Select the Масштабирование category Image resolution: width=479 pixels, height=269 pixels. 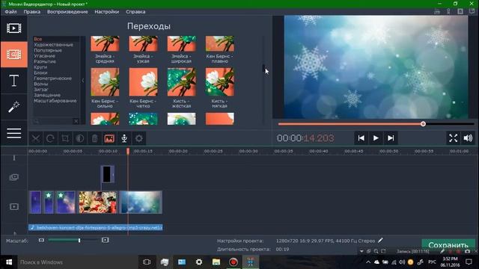(55, 101)
